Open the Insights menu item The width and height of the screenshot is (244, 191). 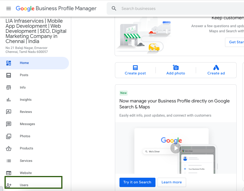click(x=34, y=100)
